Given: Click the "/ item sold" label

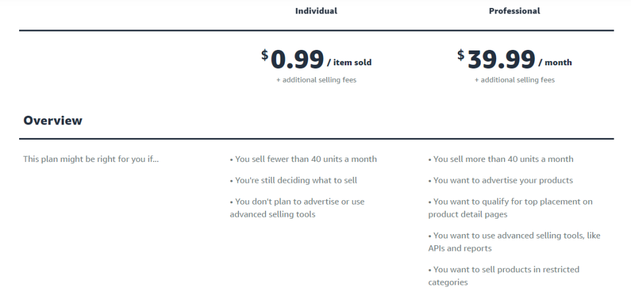Looking at the screenshot, I should [349, 62].
